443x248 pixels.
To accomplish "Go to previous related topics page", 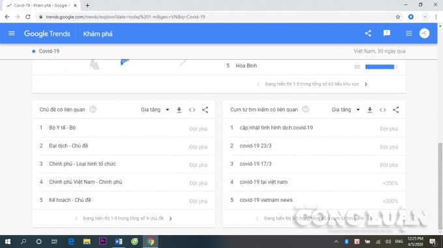I will tap(76, 218).
